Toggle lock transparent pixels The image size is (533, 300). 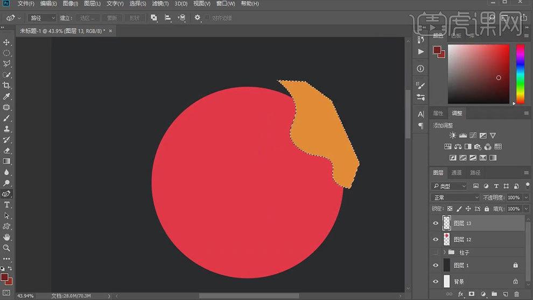[x=450, y=209]
